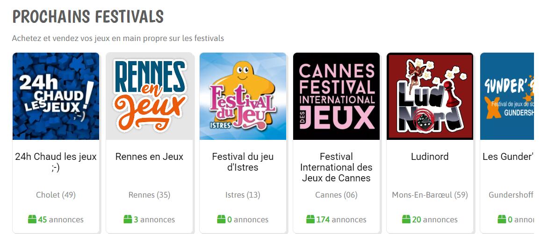Open the partially visible Gunder' festival logo
This screenshot has height=234, width=541.
pos(507,96)
